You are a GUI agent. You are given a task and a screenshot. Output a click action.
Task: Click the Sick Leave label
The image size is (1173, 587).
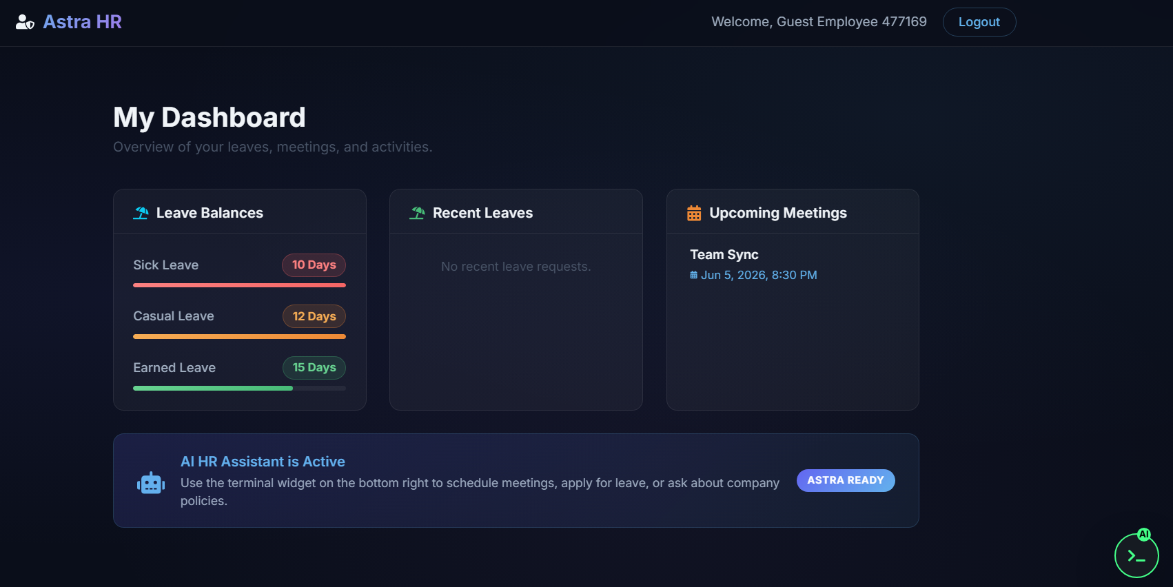pyautogui.click(x=166, y=265)
